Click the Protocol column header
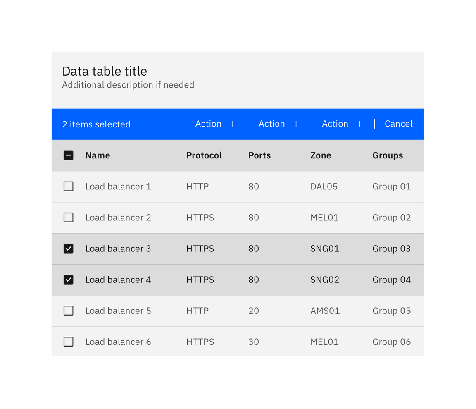This screenshot has width=476, height=409. (x=204, y=155)
